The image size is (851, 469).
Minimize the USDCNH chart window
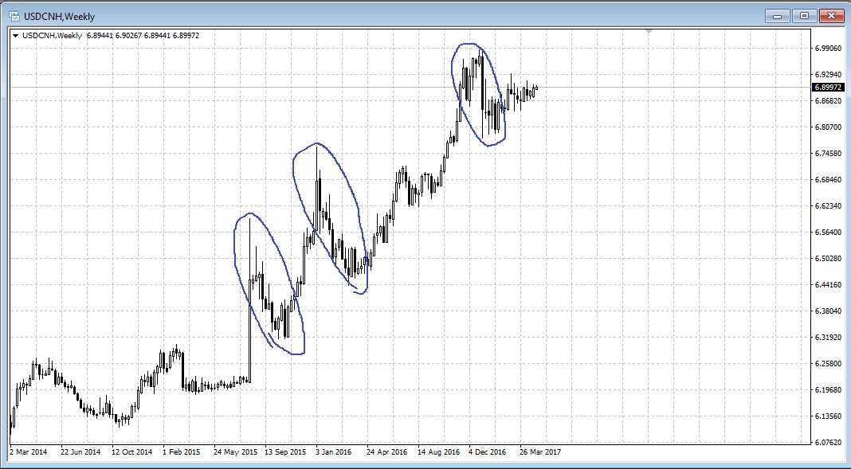coord(777,15)
